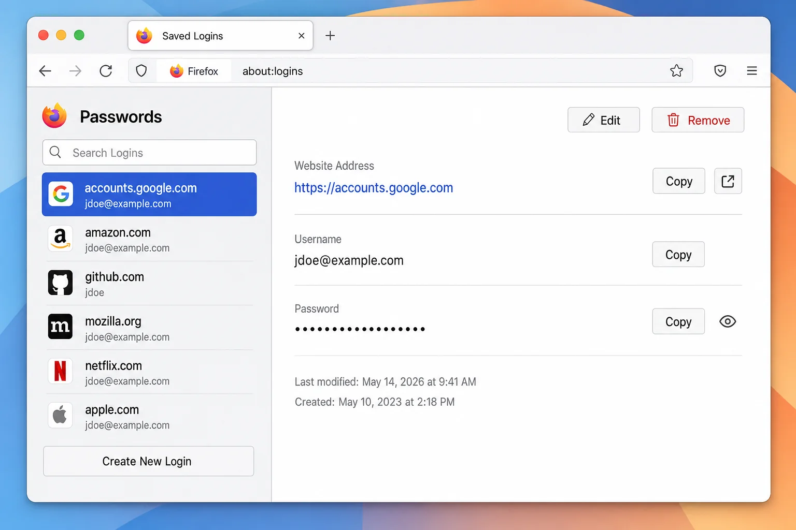The width and height of the screenshot is (796, 530).
Task: Select the Saved Logins tab
Action: click(221, 36)
